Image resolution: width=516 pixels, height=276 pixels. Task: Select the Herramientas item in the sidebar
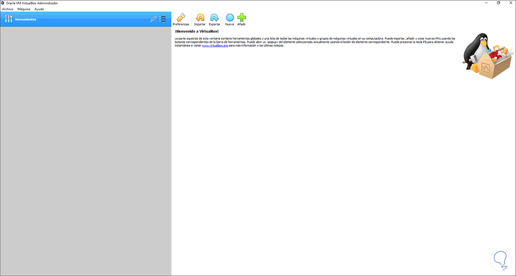[86, 19]
